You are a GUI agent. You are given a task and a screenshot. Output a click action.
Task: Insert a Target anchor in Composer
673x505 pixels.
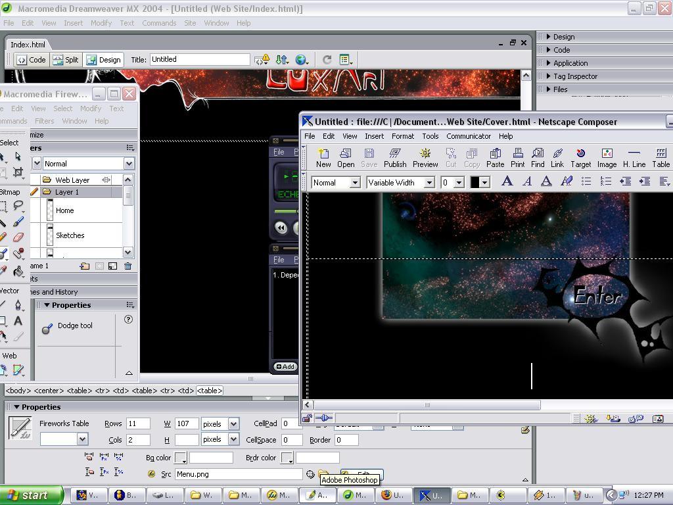(x=581, y=158)
